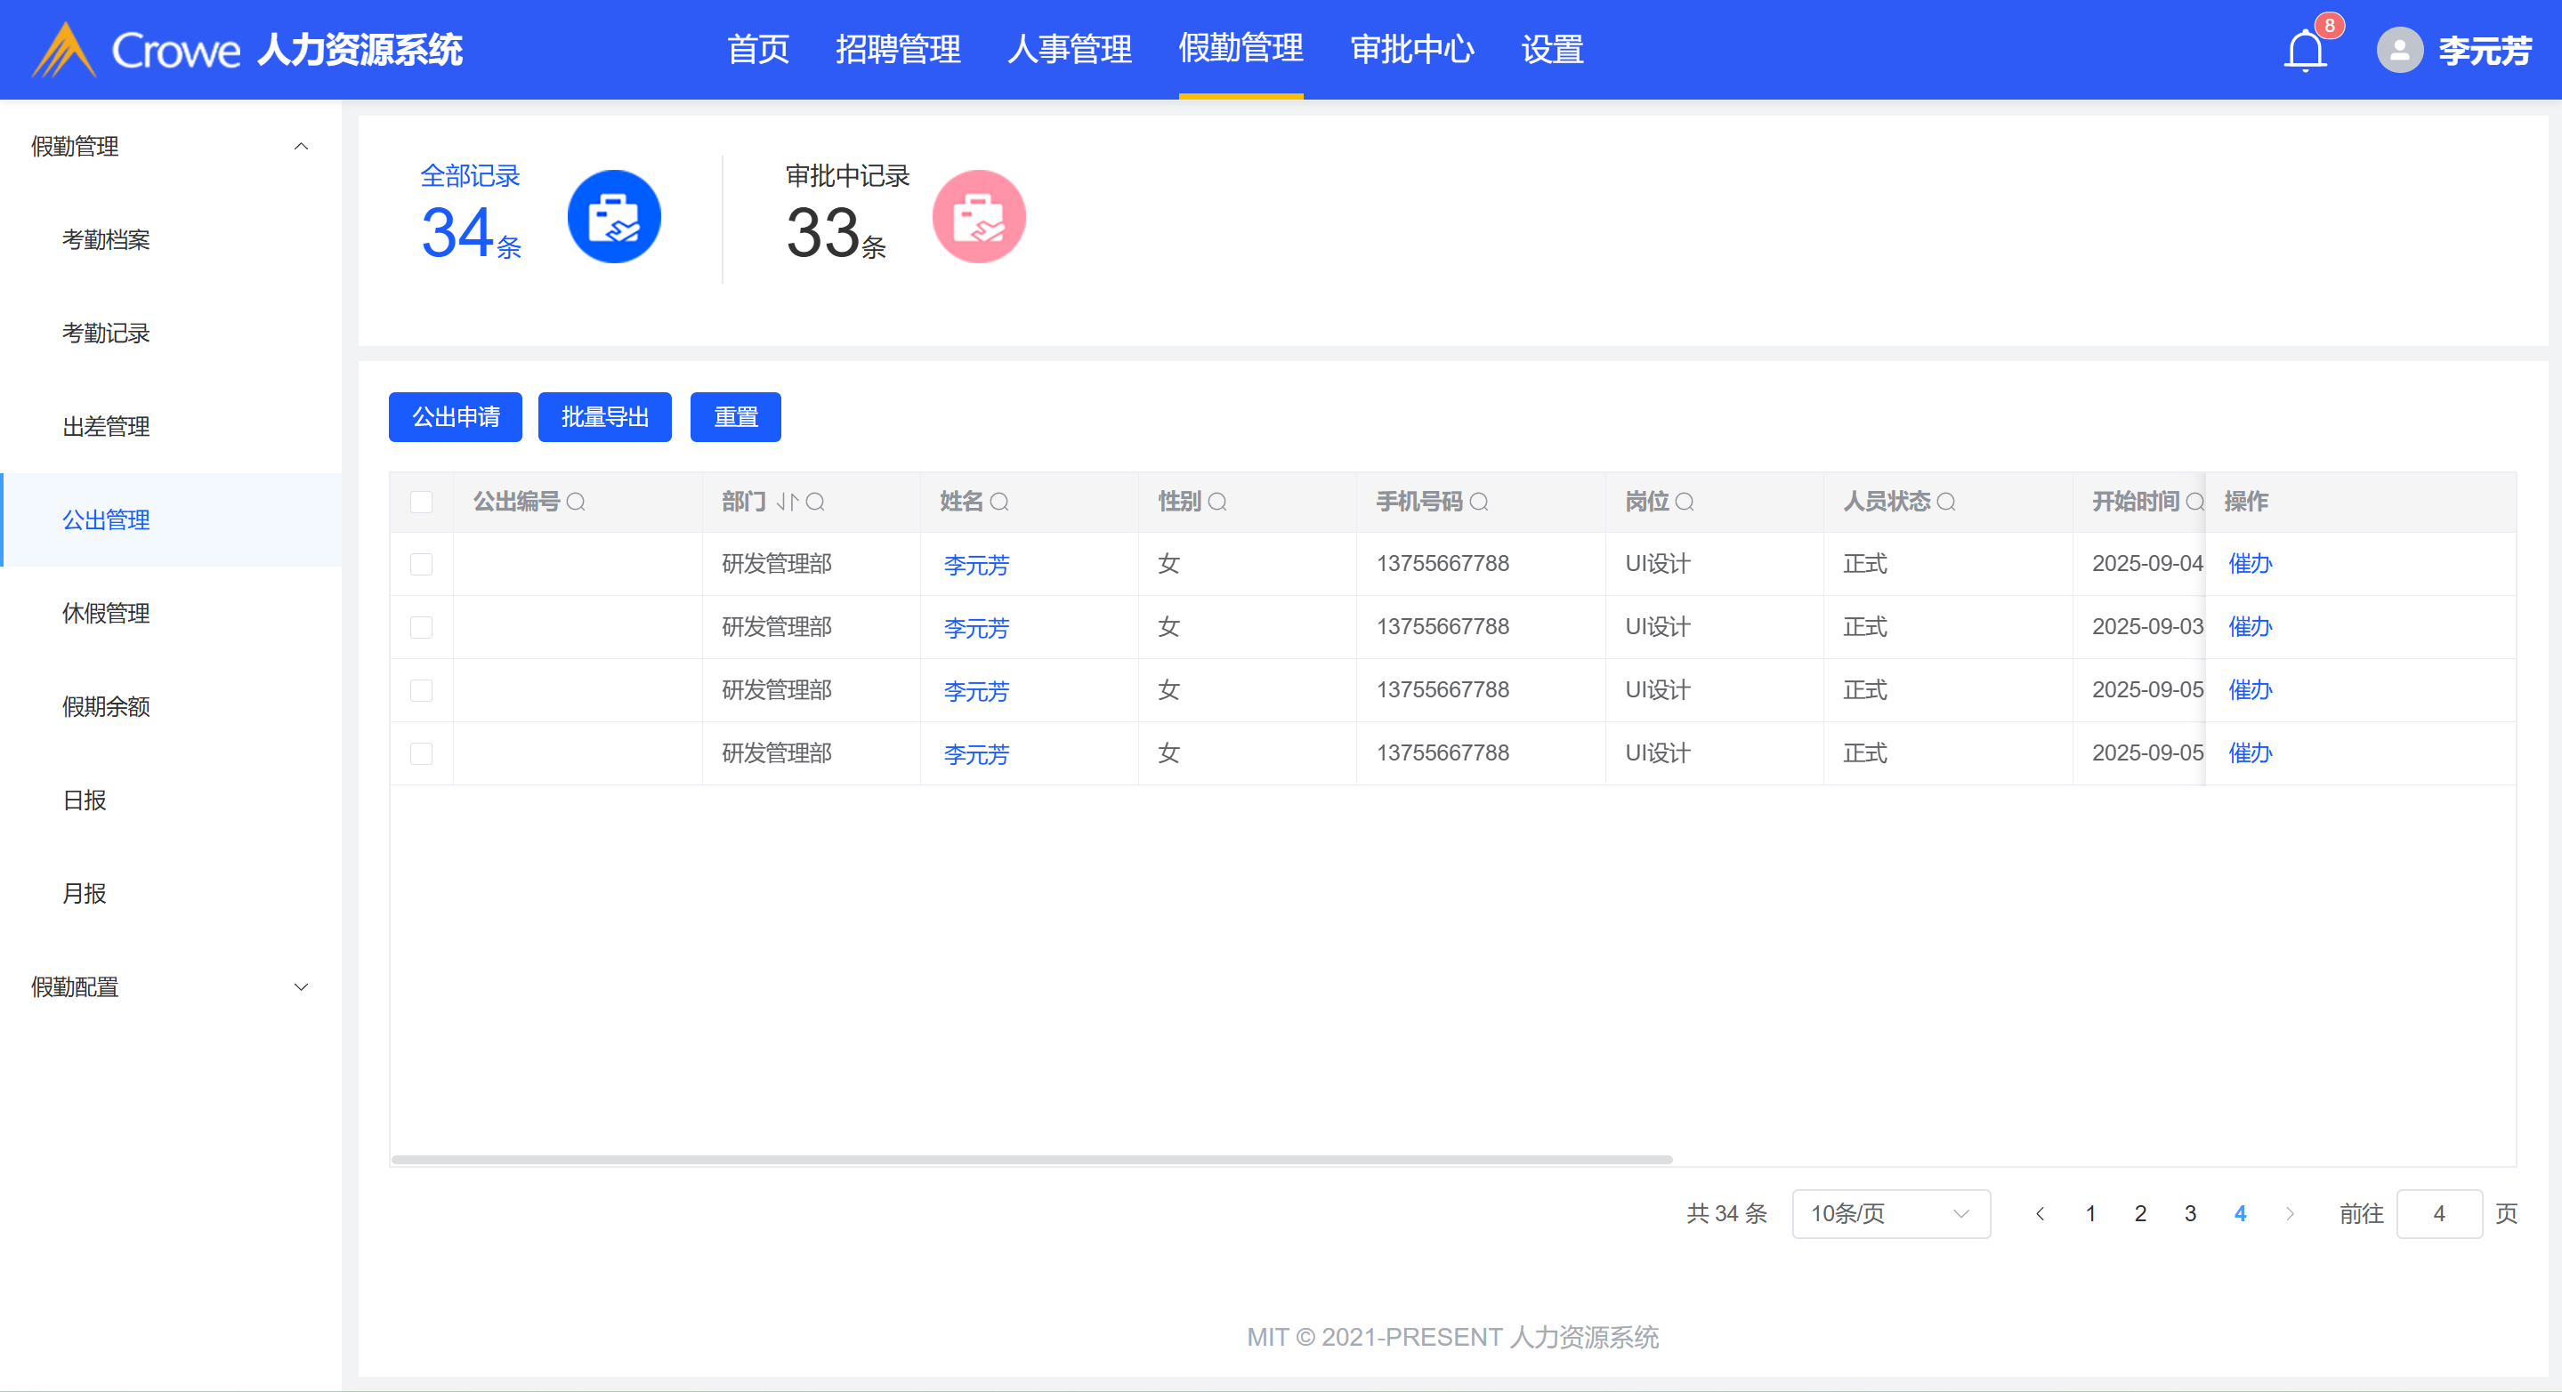Click the horizontal table scrollbar
The width and height of the screenshot is (2562, 1392).
1031,1159
